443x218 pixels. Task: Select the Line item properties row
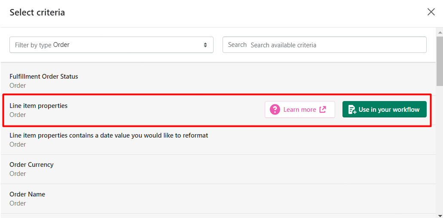point(217,110)
